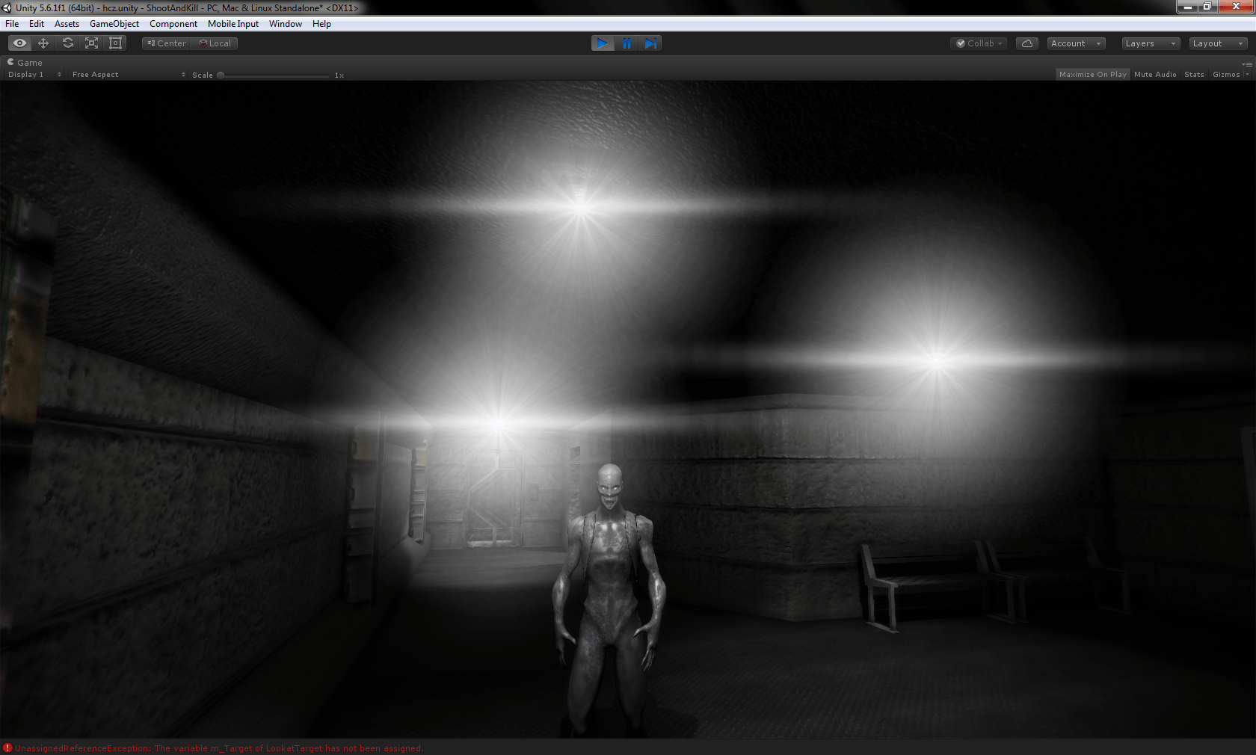Toggle Gizmos in Game view
The width and height of the screenshot is (1256, 755).
point(1226,75)
